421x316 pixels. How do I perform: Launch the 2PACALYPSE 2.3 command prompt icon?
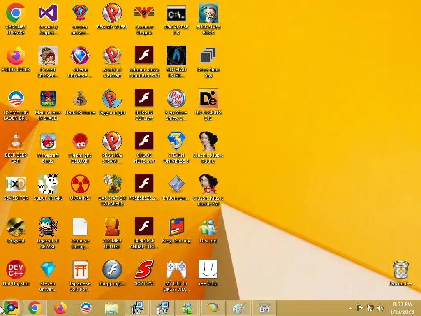[176, 13]
